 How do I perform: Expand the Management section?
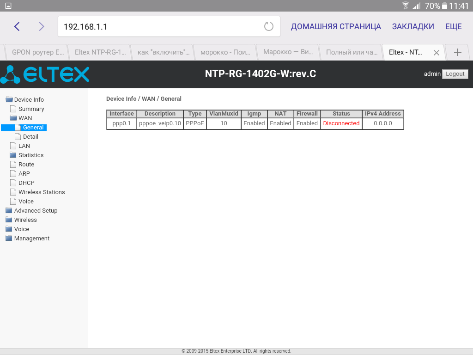tap(32, 238)
